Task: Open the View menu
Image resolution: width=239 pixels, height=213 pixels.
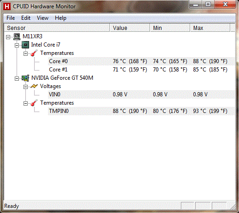Action: (x=42, y=18)
